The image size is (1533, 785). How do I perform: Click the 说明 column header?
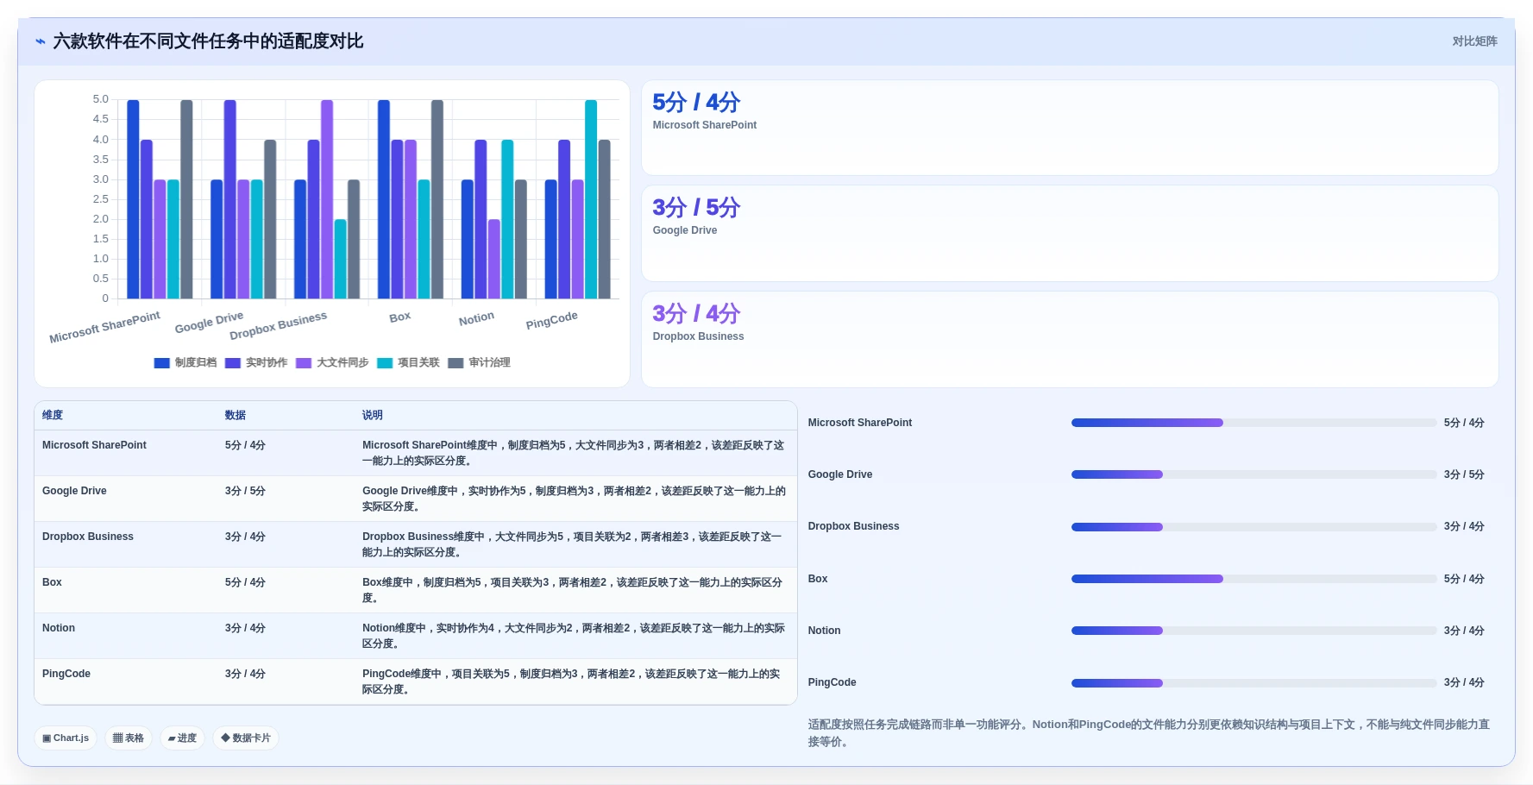coord(373,415)
